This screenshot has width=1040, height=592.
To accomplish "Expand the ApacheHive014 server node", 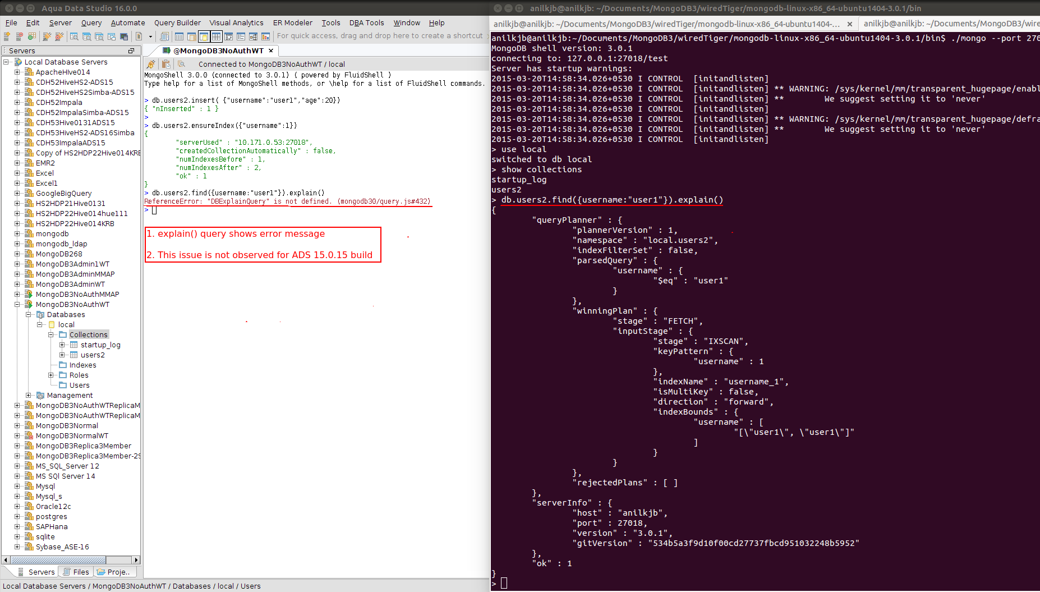I will tap(17, 72).
